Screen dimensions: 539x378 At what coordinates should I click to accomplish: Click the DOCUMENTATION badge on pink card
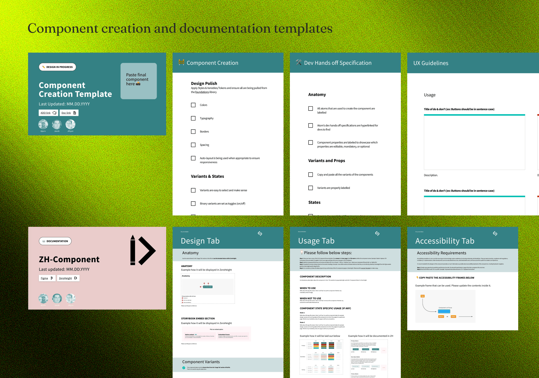[x=55, y=241]
